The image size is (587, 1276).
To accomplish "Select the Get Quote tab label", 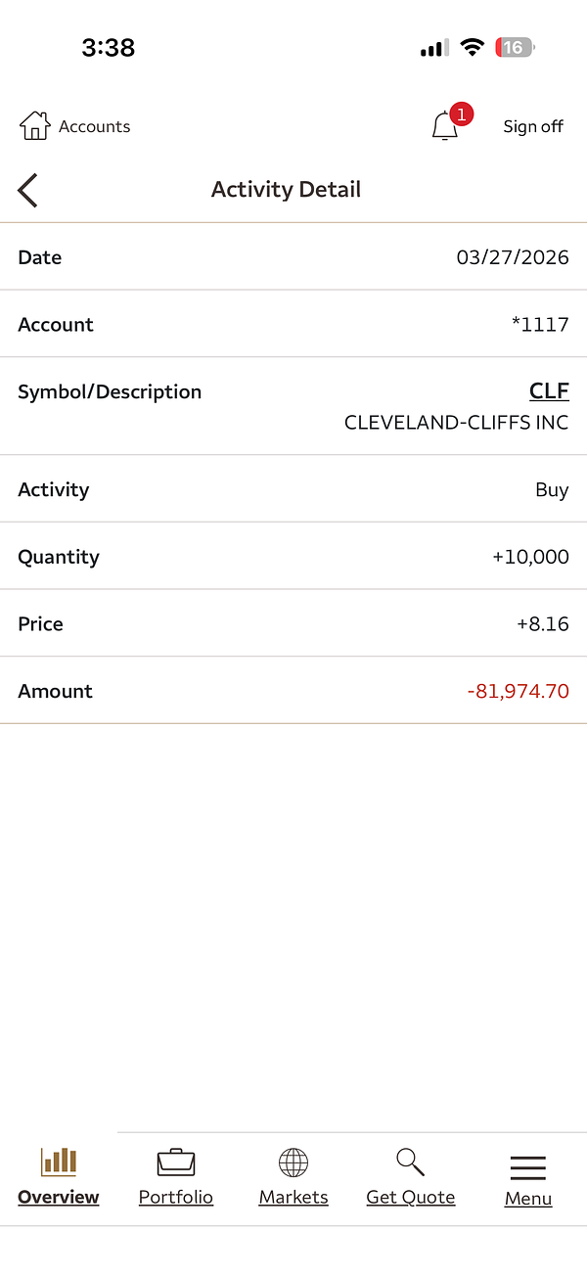I will point(411,1198).
